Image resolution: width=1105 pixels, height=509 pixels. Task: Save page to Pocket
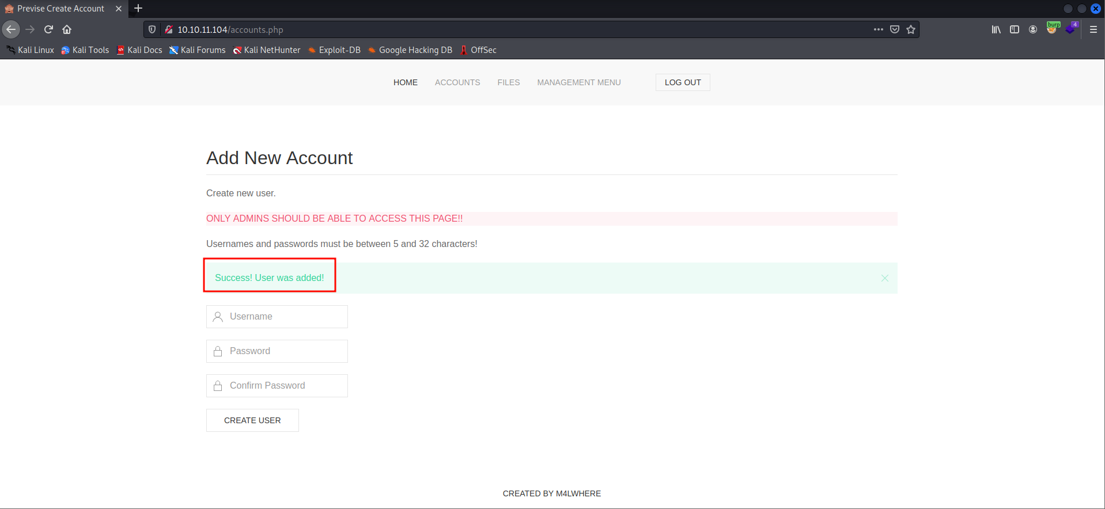(x=895, y=29)
